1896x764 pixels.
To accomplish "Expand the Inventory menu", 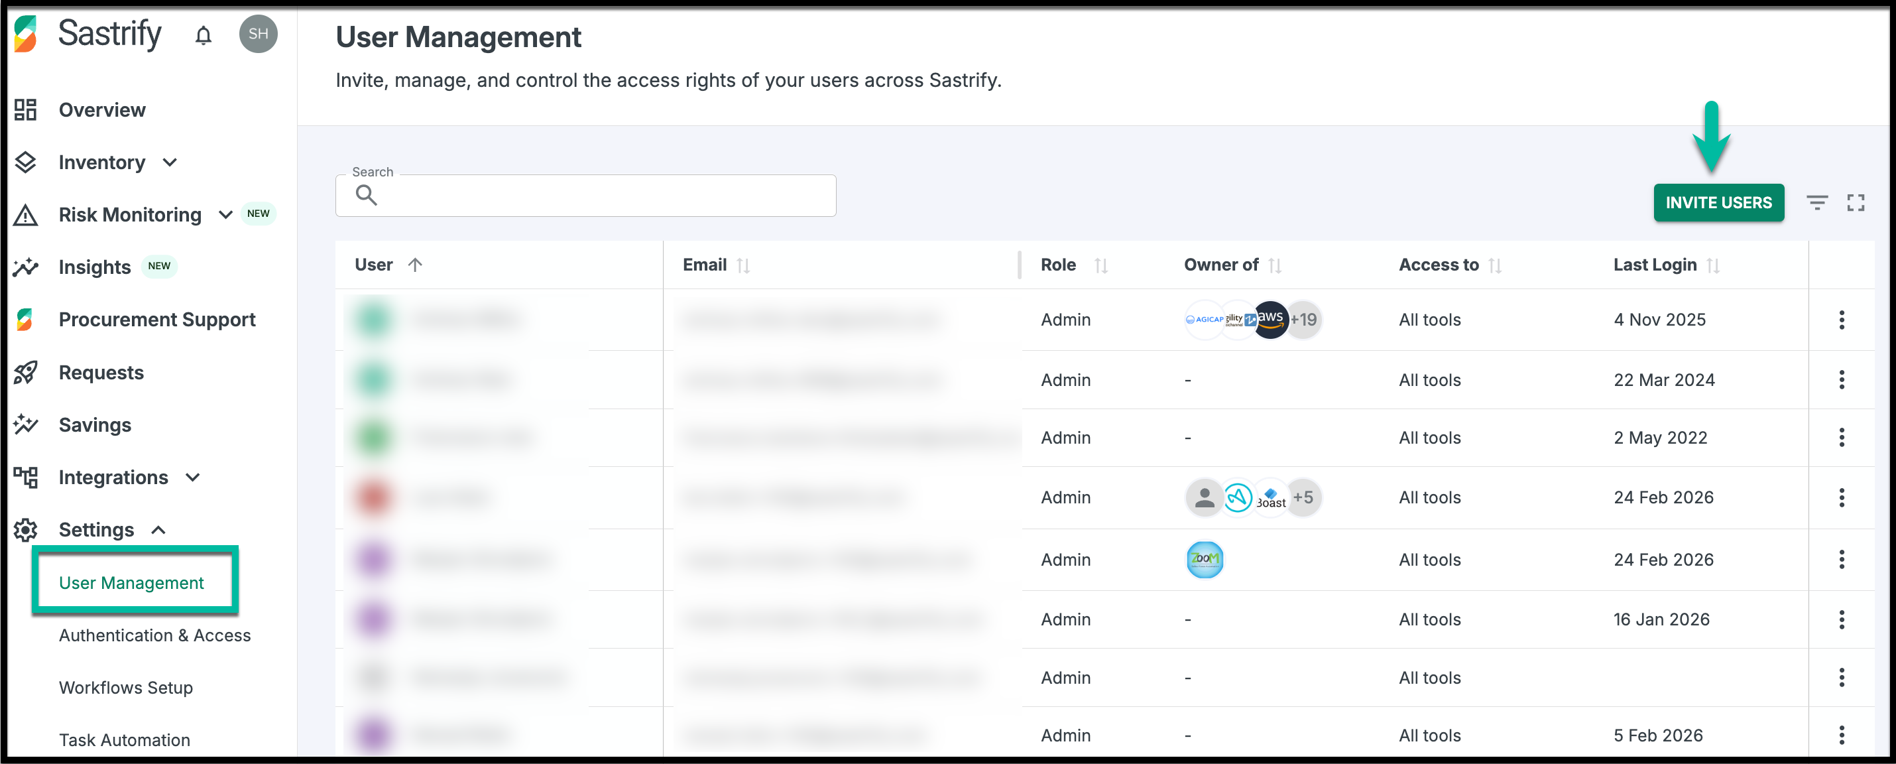I will [170, 162].
